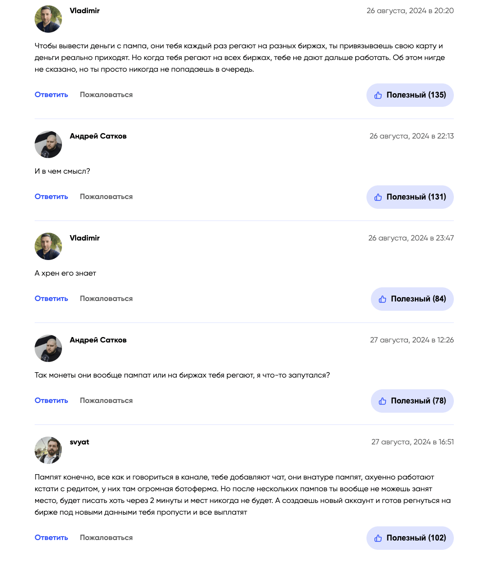Click the Андрей Сатков name on the 22:13 comment
This screenshot has height=561, width=487.
98,136
